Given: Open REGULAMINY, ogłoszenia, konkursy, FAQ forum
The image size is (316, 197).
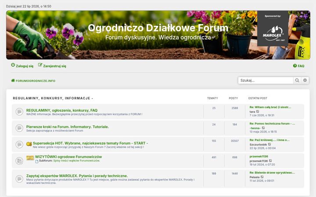Looking at the screenshot, I should click(62, 110).
